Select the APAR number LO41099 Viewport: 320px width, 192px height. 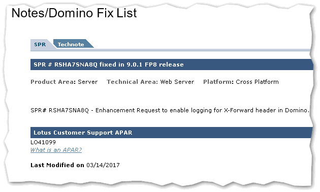43,142
